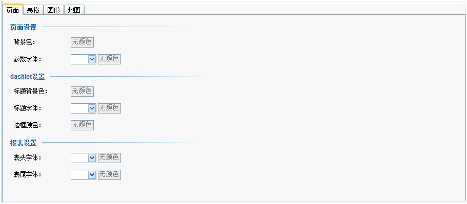The image size is (467, 204).
Task: Expand the 标题字体 font dropdown
Action: [x=84, y=108]
